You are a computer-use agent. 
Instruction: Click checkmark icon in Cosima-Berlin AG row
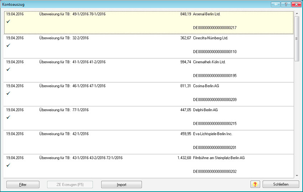coord(8,93)
